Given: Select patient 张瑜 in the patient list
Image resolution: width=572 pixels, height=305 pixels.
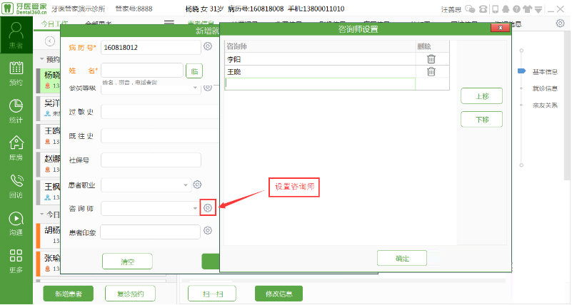Looking at the screenshot, I should click(x=49, y=263).
